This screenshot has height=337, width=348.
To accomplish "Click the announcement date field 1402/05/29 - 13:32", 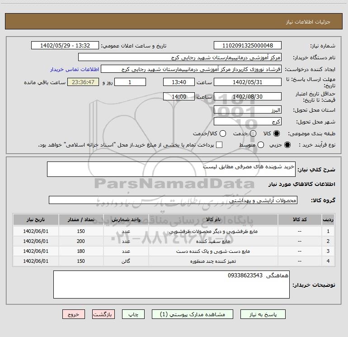I will coord(65,46).
